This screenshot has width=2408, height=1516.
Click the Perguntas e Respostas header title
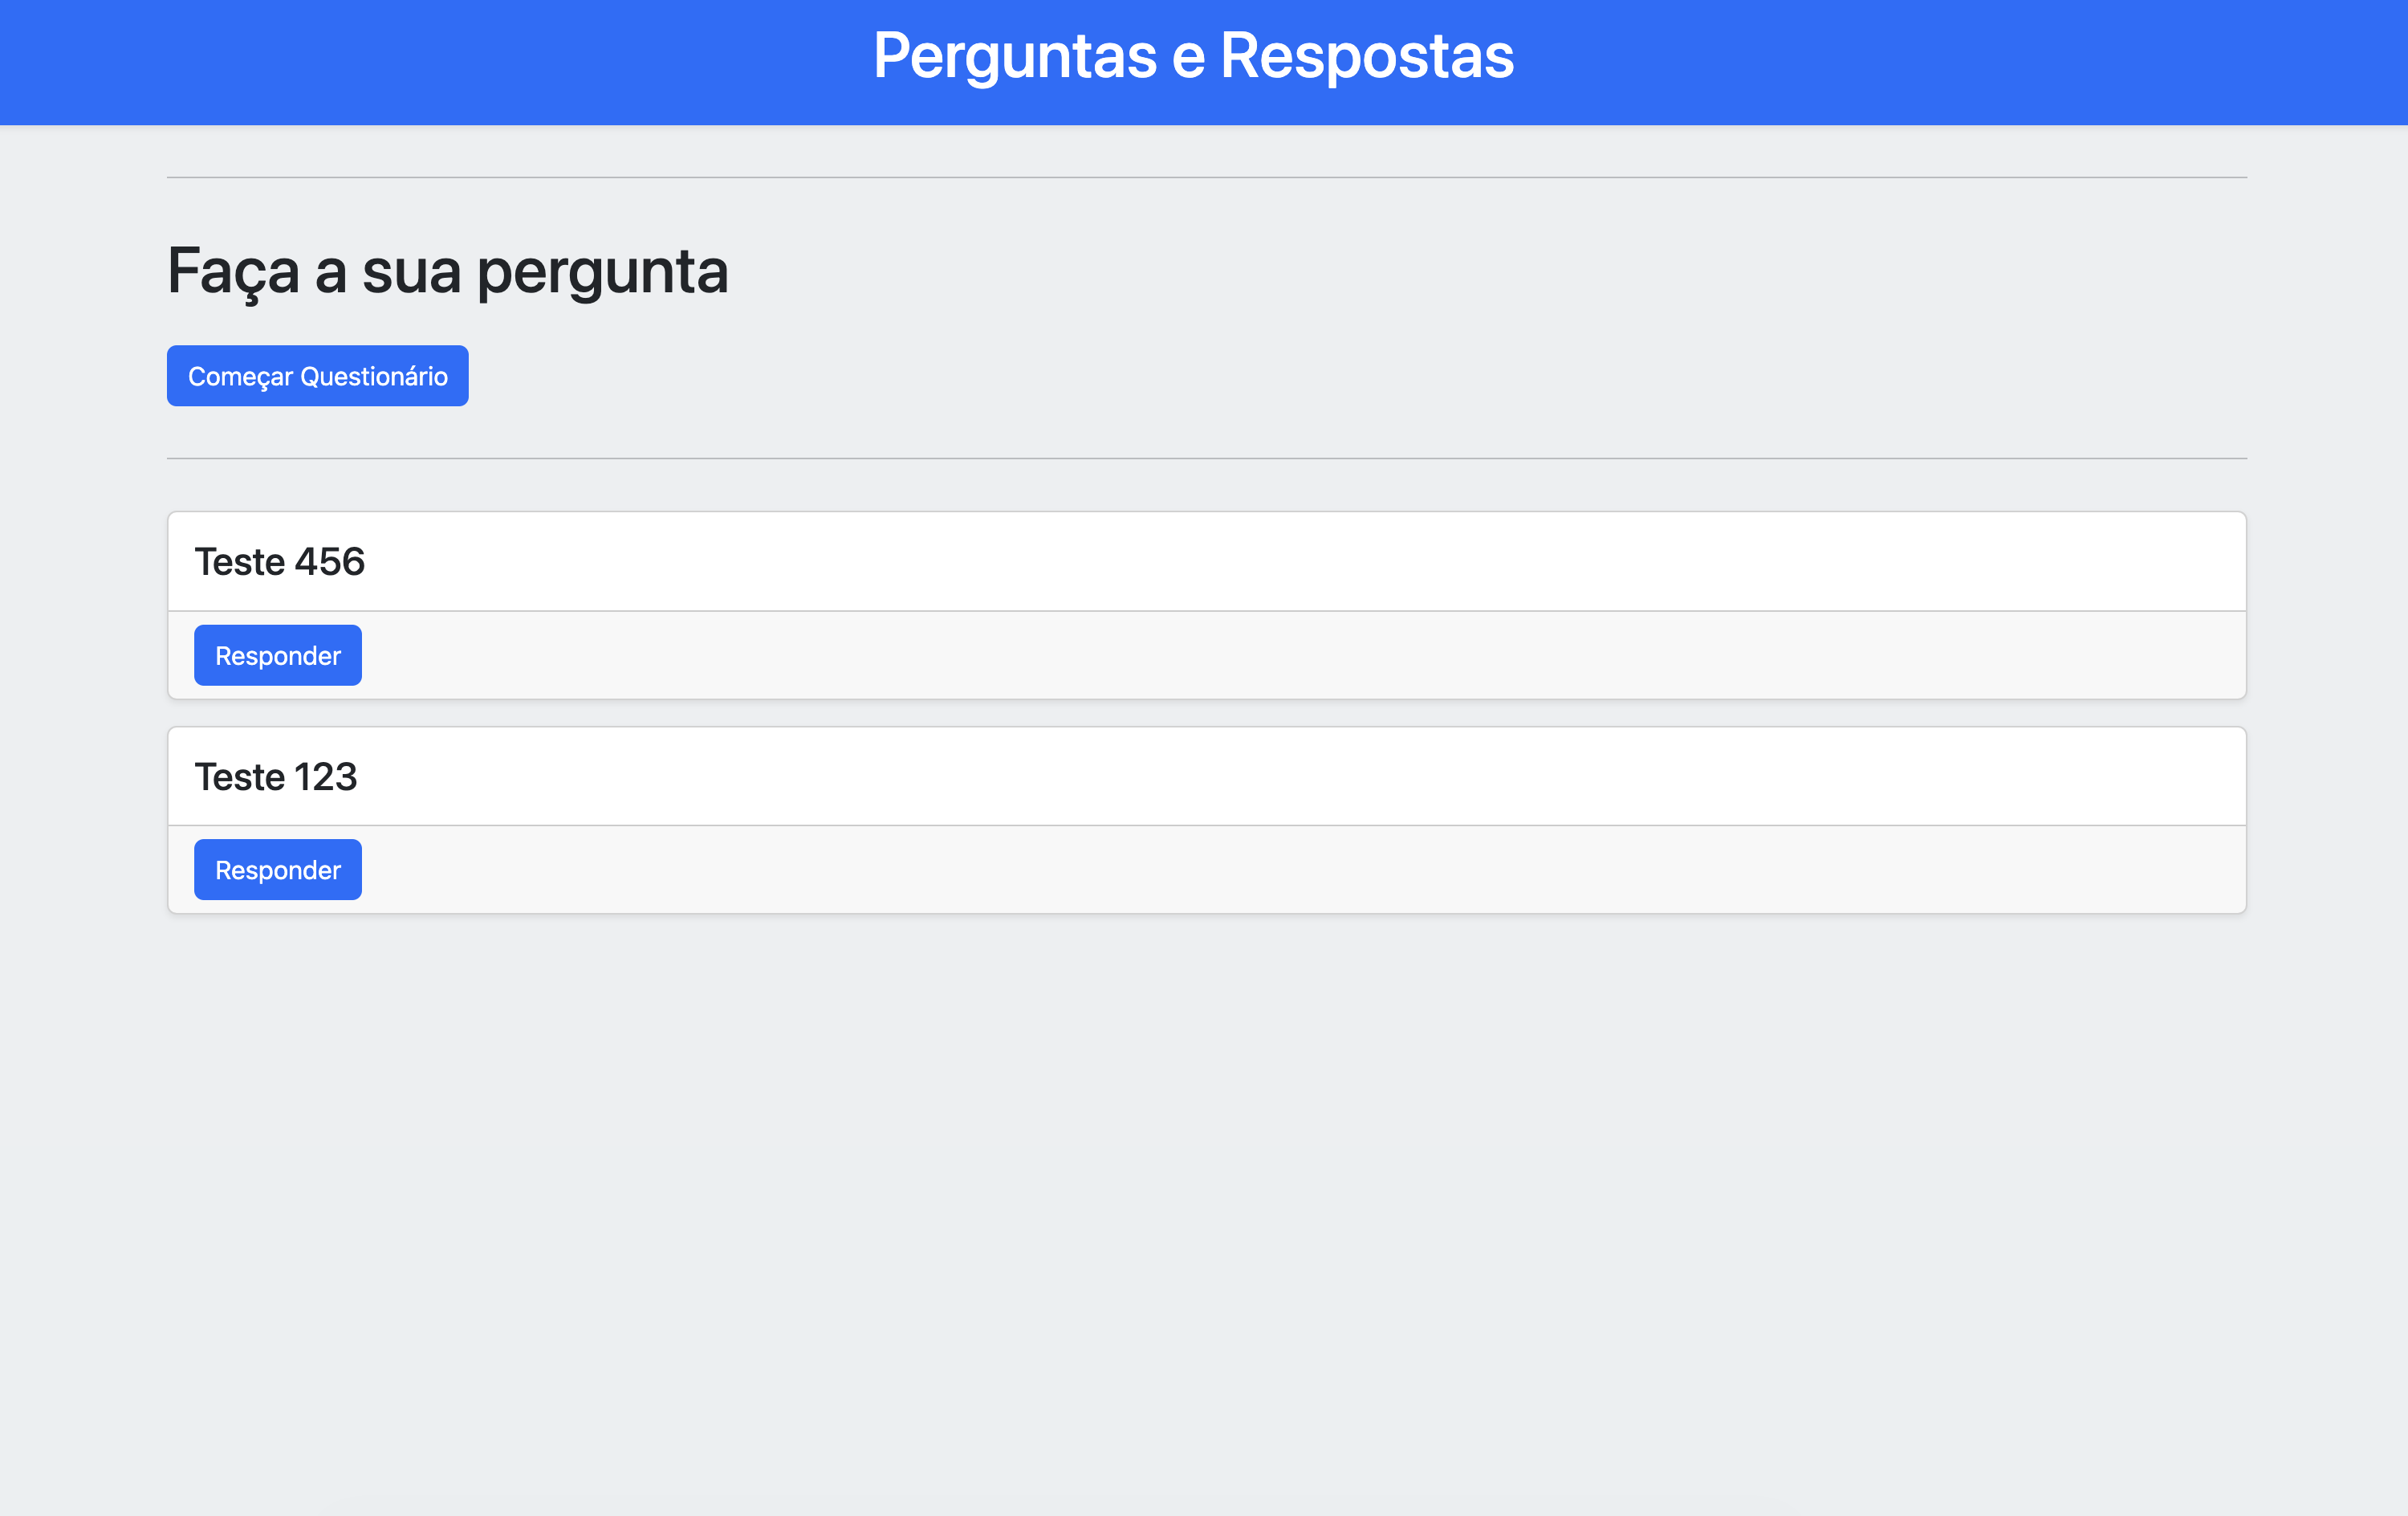[1194, 56]
